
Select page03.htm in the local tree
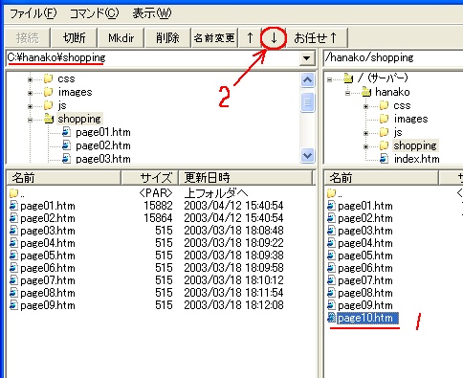pyautogui.click(x=103, y=159)
